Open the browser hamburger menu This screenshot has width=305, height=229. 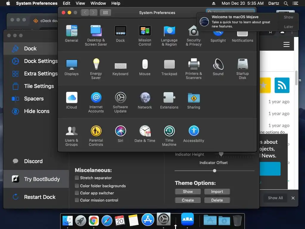(x=286, y=45)
